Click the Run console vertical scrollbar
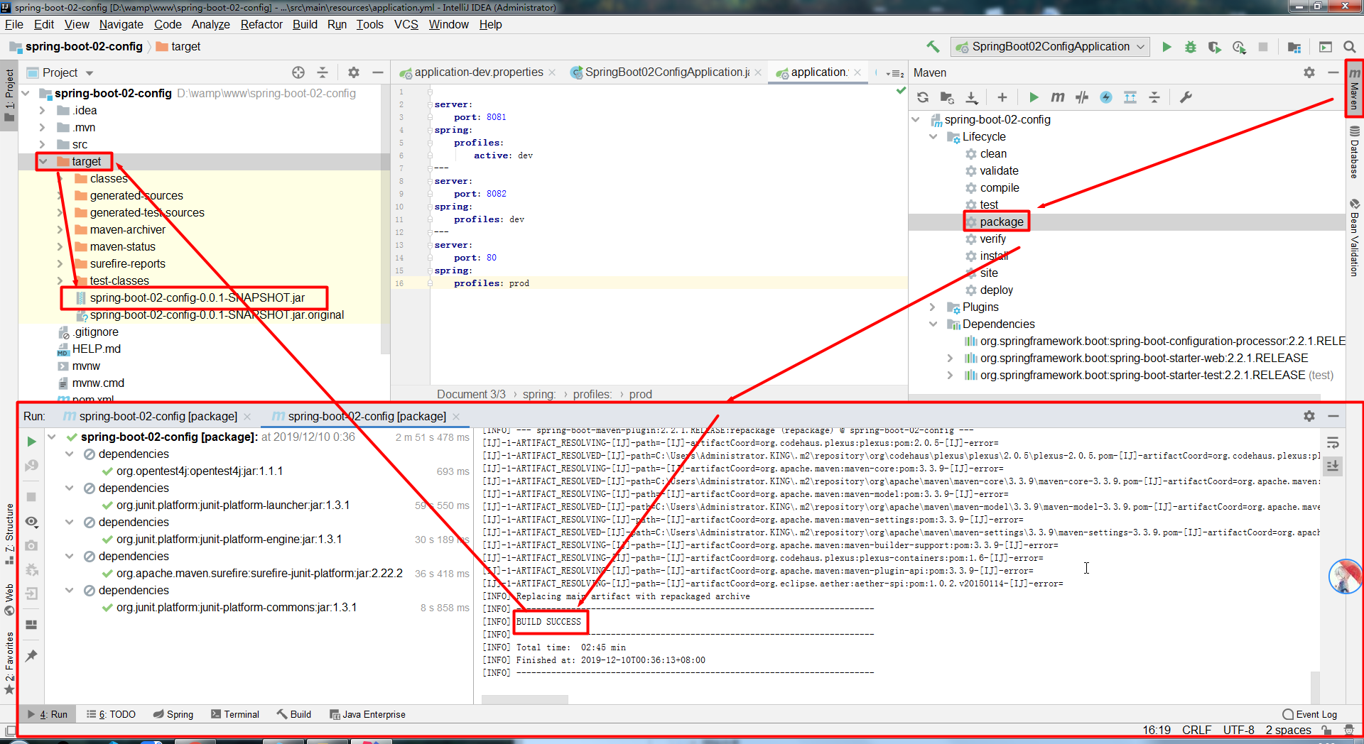Screen dimensions: 1364x744 pos(1316,686)
